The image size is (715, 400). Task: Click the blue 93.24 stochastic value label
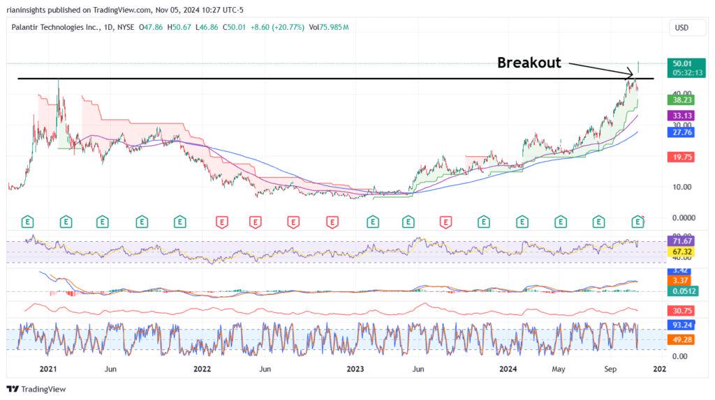pos(682,325)
